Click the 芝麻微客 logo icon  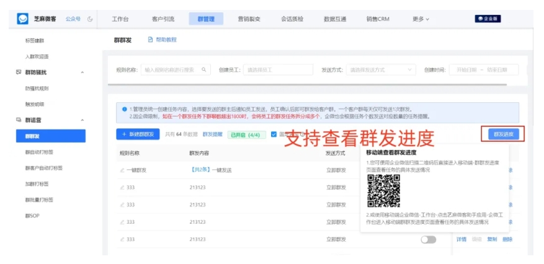point(22,19)
